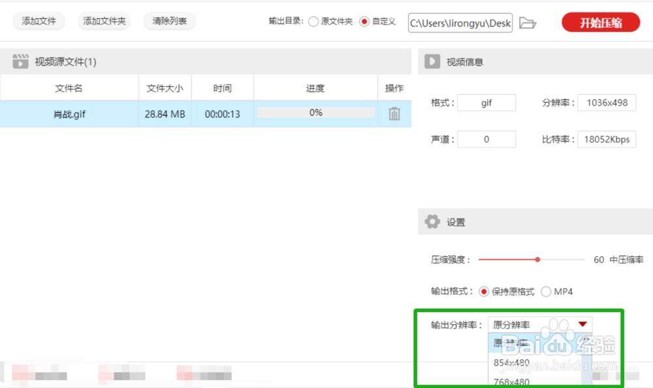
Task: Click the compression strength slider handle
Action: tap(537, 259)
